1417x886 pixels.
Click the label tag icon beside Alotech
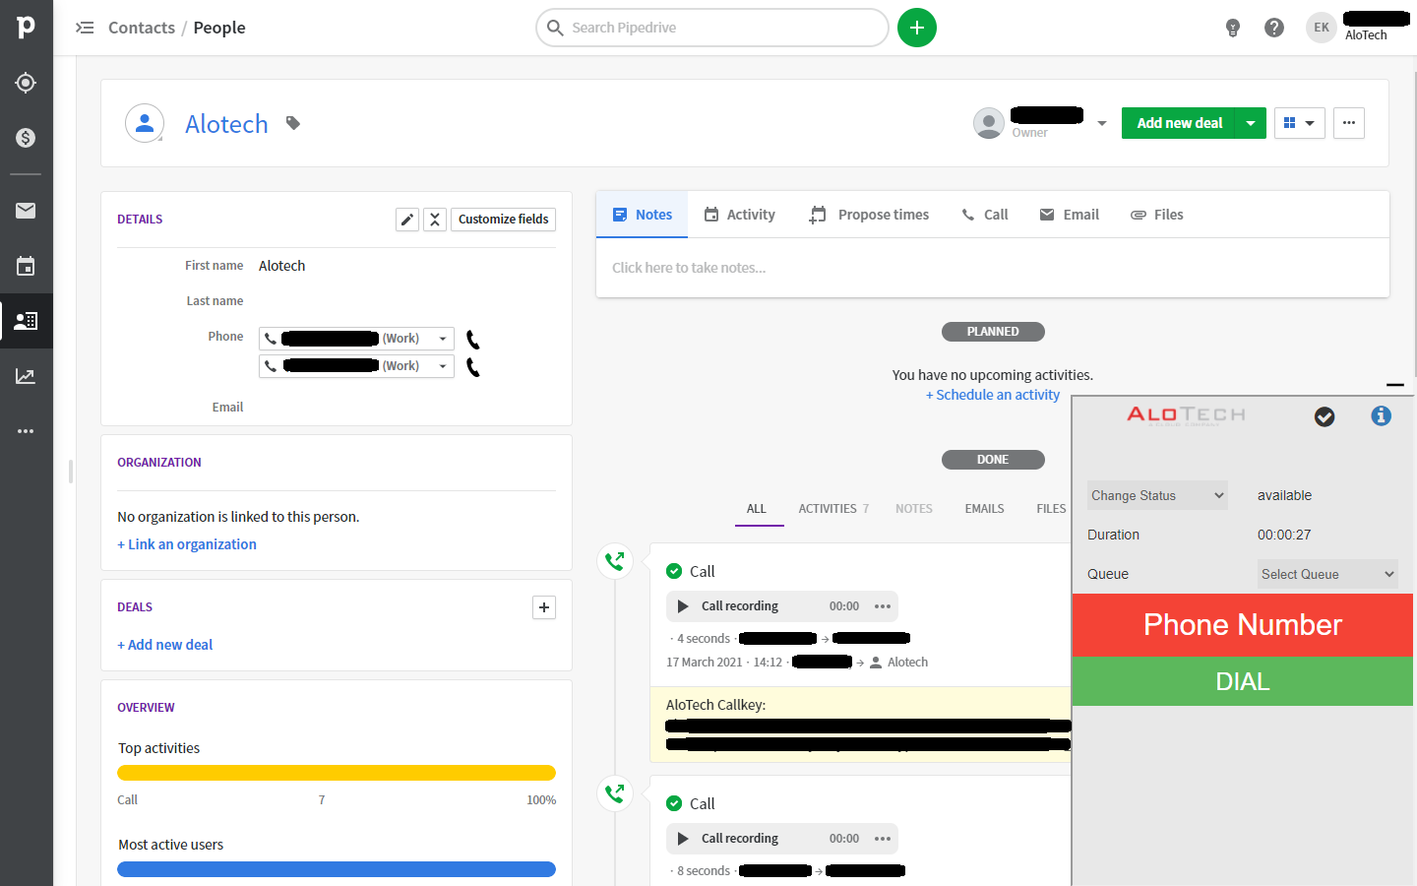tap(293, 123)
